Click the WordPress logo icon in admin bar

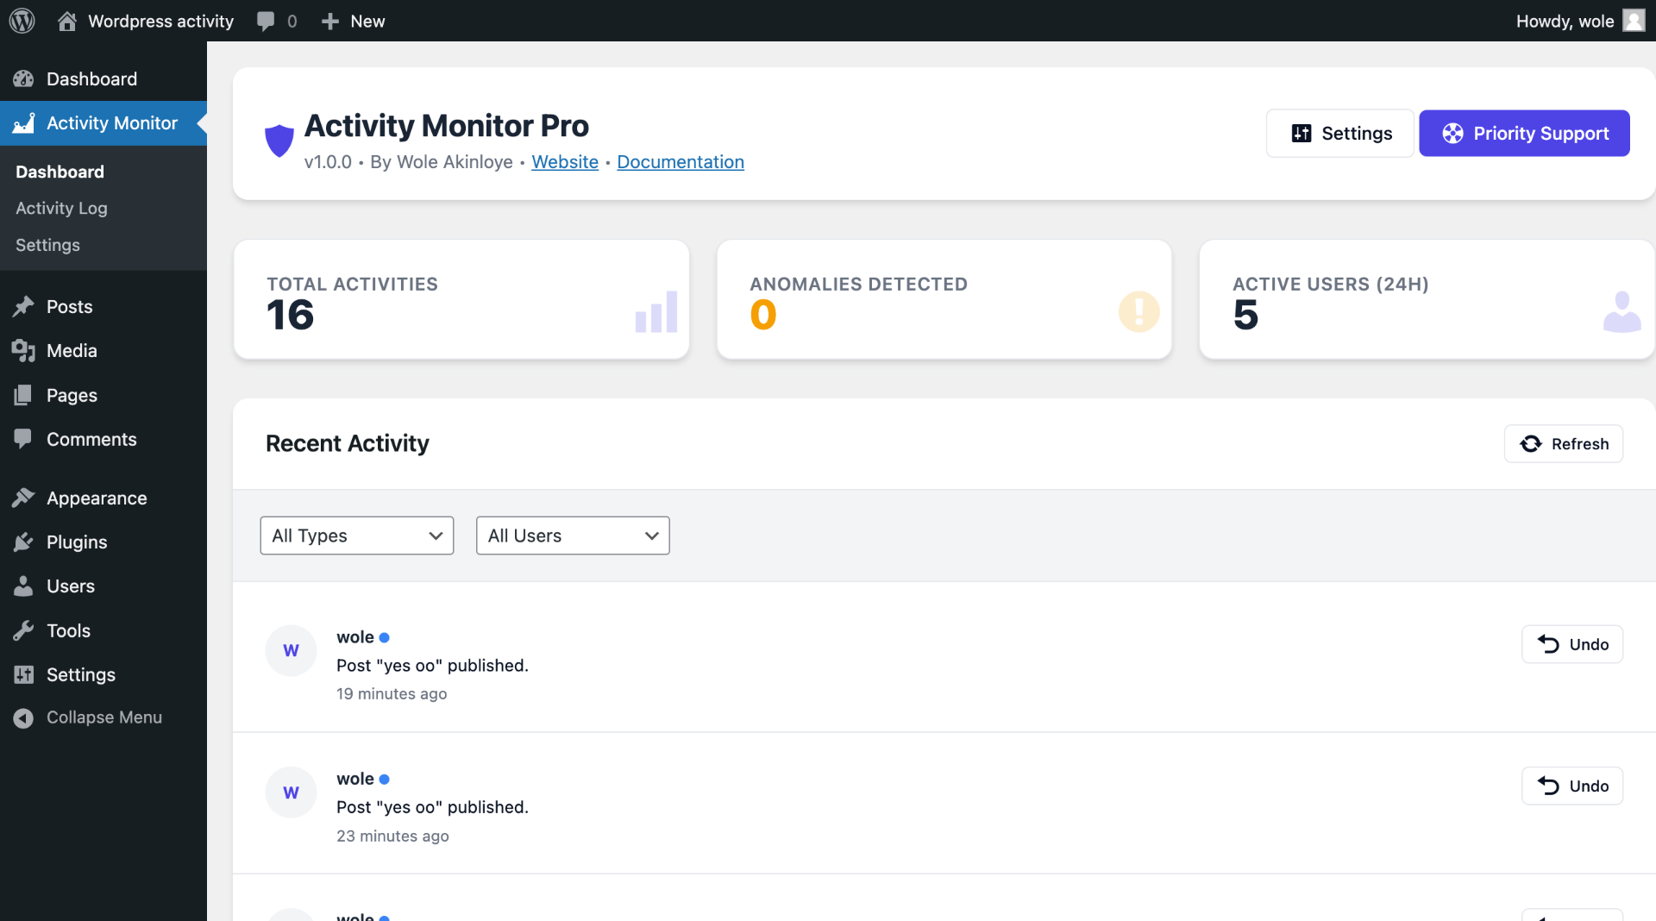(x=22, y=21)
